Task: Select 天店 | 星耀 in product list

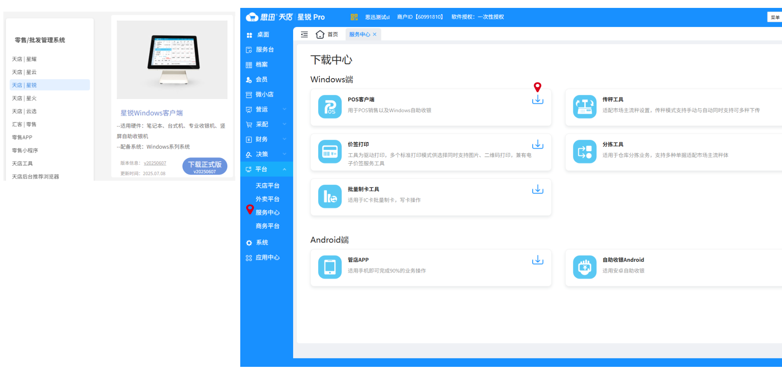Action: click(x=24, y=59)
